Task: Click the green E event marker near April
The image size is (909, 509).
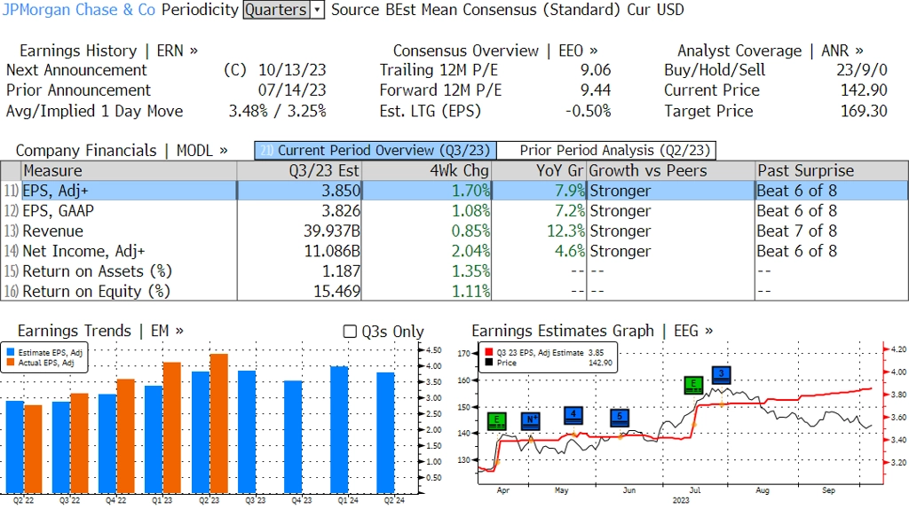Action: point(497,421)
